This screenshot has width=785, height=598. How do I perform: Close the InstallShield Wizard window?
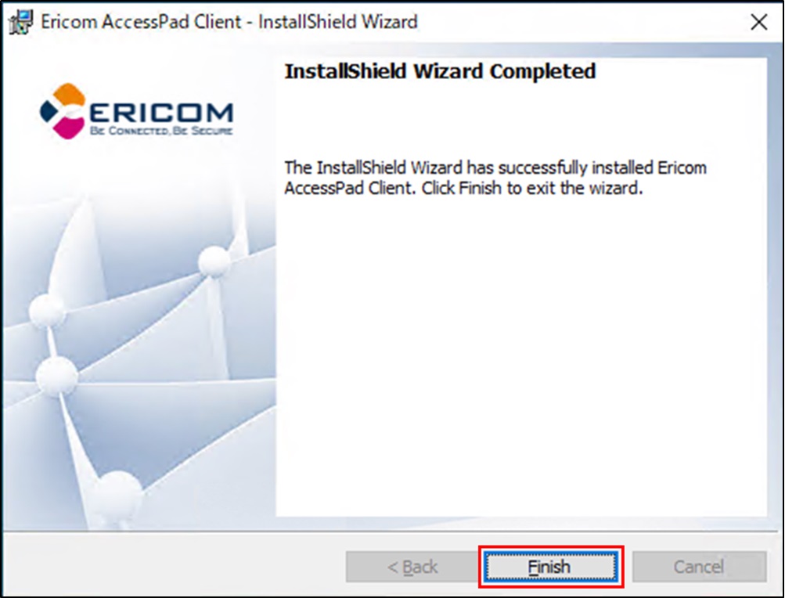[758, 22]
